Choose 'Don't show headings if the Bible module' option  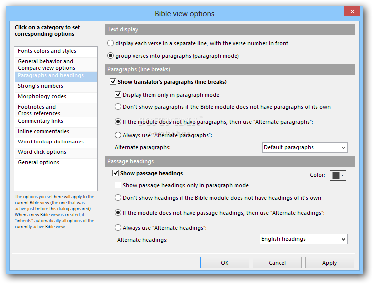click(118, 198)
